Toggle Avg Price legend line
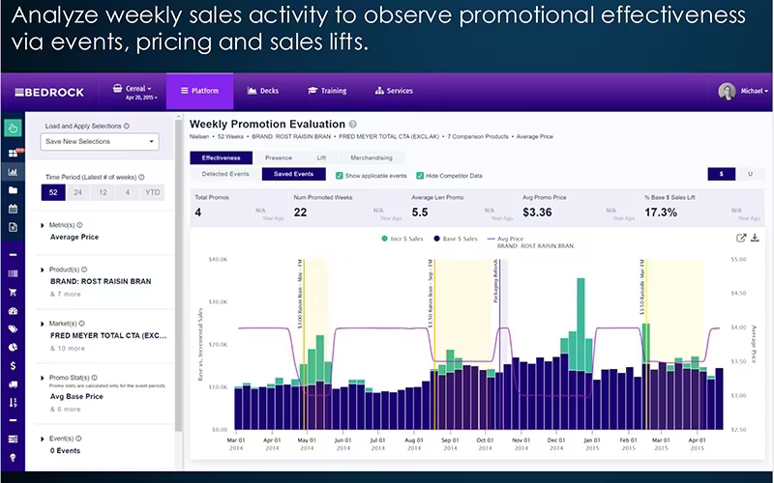Viewport: 774px width, 483px height. [491, 239]
